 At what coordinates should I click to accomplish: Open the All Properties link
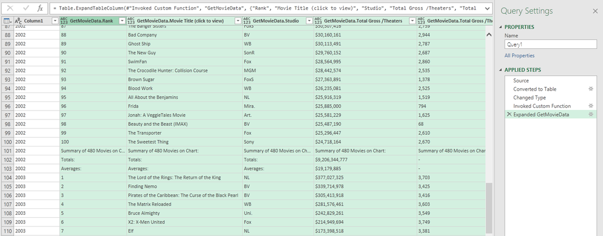point(519,56)
